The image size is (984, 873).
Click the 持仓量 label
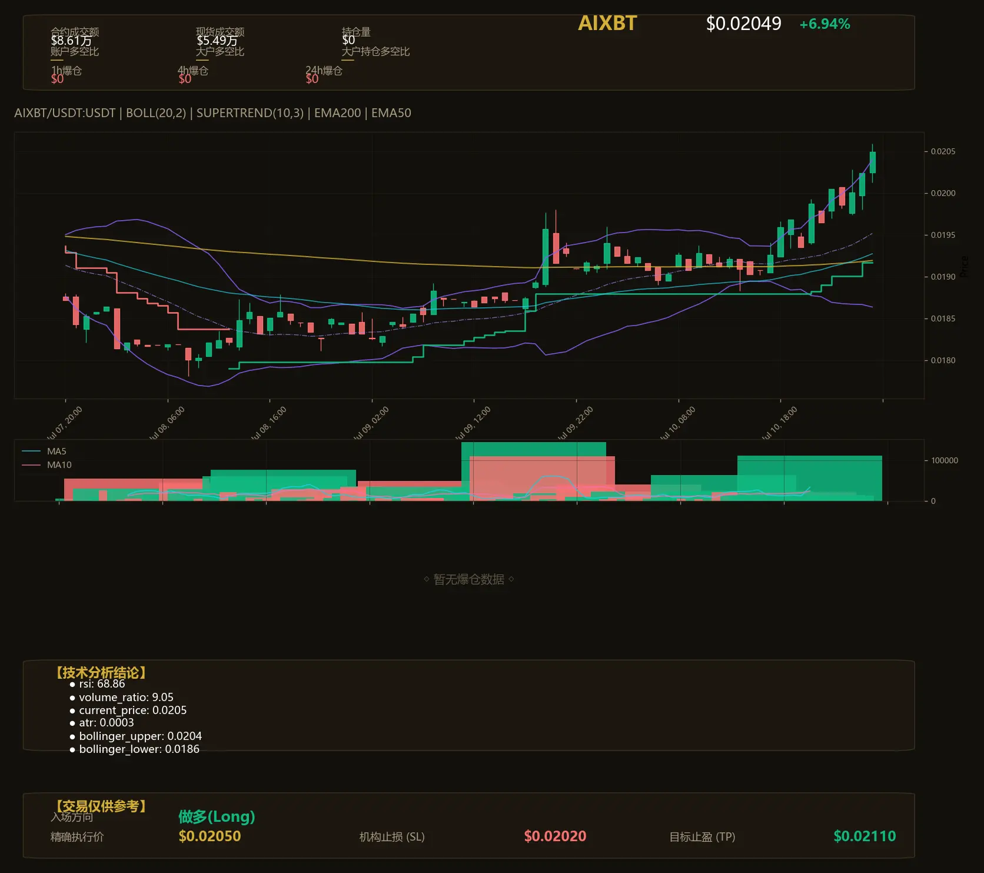coord(356,32)
